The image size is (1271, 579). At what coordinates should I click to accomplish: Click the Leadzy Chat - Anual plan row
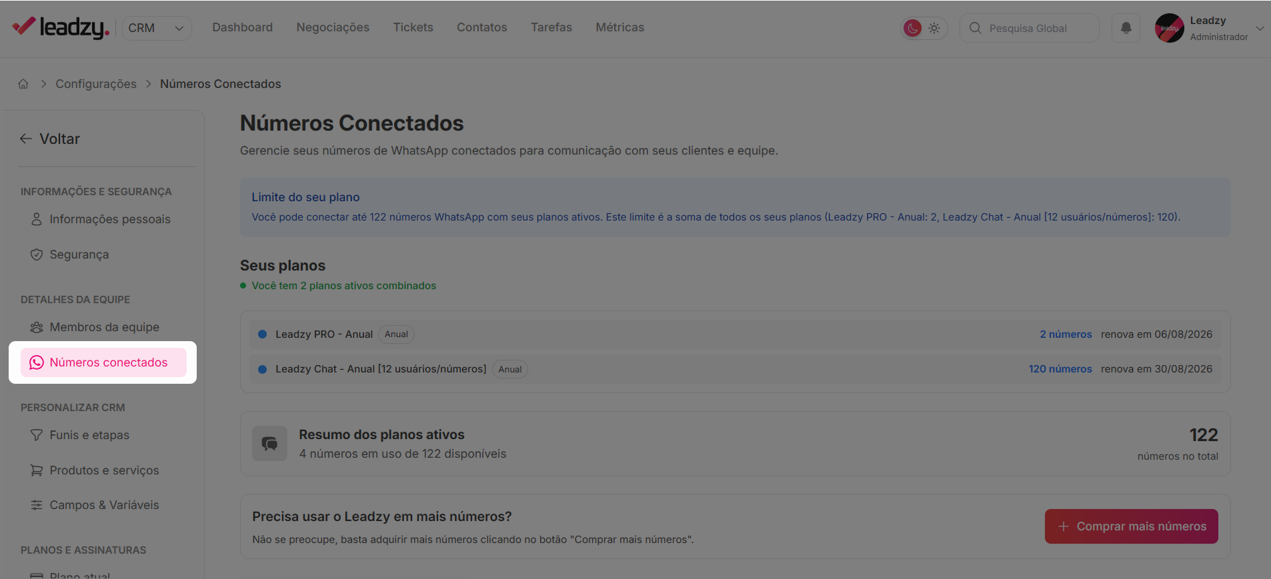pos(735,369)
